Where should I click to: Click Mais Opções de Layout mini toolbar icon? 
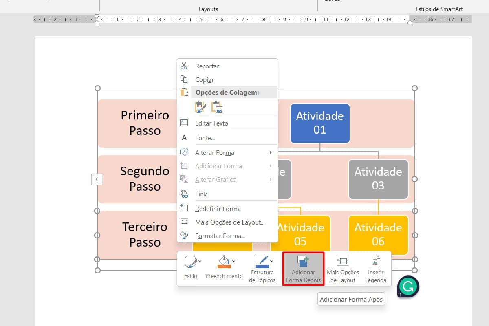pyautogui.click(x=343, y=269)
